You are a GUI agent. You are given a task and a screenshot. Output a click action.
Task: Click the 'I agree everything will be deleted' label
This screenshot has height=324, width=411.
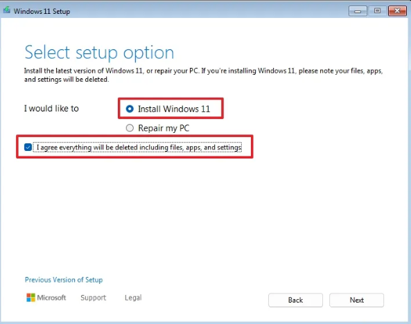pos(139,147)
